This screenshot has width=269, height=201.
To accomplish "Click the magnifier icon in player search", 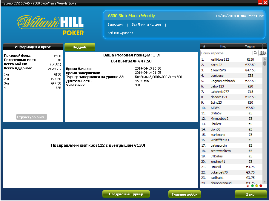I will [255, 53].
